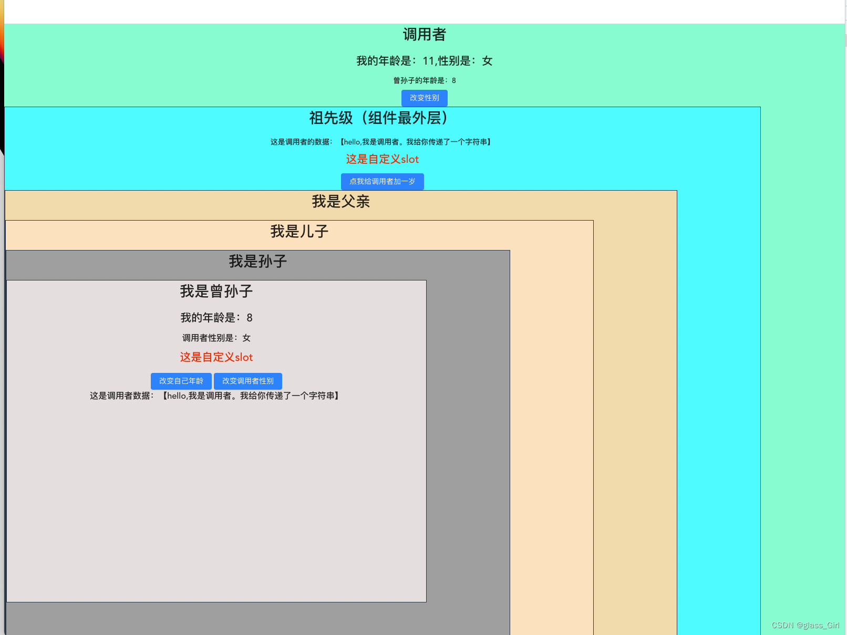Click the 这是调用者数据 line in 曾孙子 panel
This screenshot has width=847, height=635.
click(216, 395)
